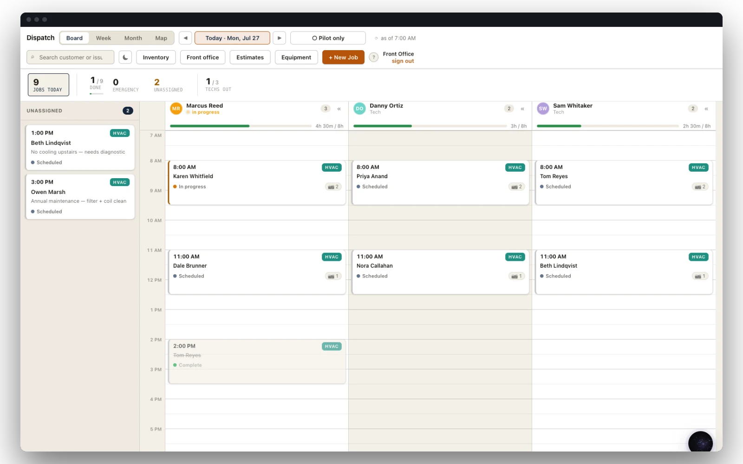Click Marcus Reed MR avatar
Screen dimensions: 743x464
point(176,109)
